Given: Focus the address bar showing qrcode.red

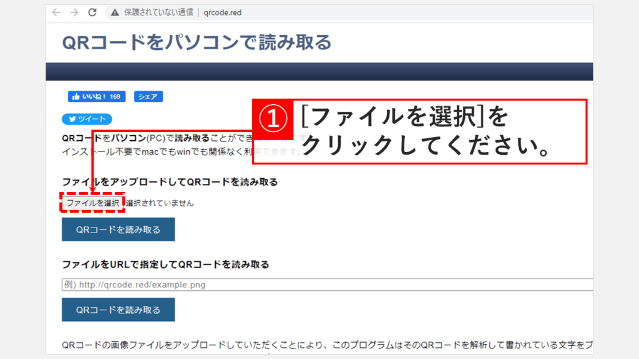Looking at the screenshot, I should pyautogui.click(x=349, y=12).
